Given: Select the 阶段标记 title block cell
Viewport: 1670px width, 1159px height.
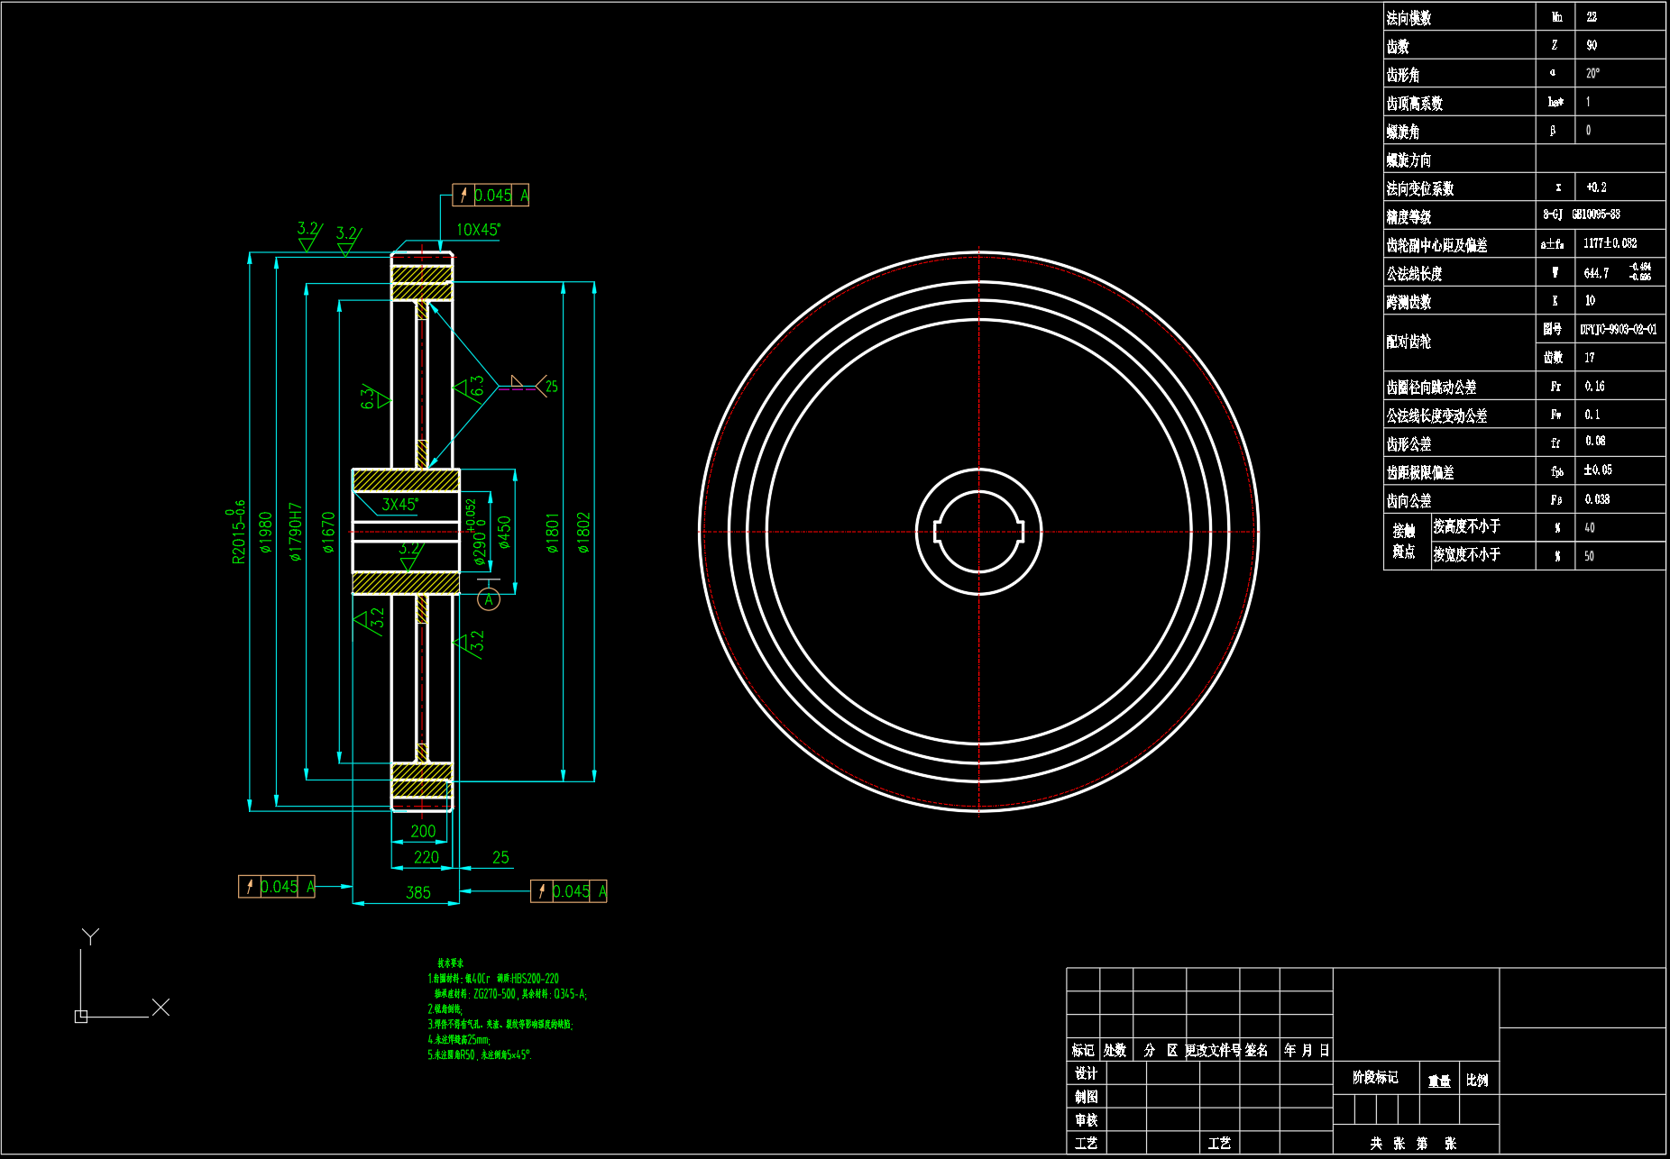Looking at the screenshot, I should point(1375,1078).
